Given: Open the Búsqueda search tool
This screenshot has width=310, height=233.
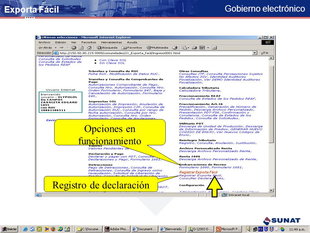Looking at the screenshot, I should point(107,48).
